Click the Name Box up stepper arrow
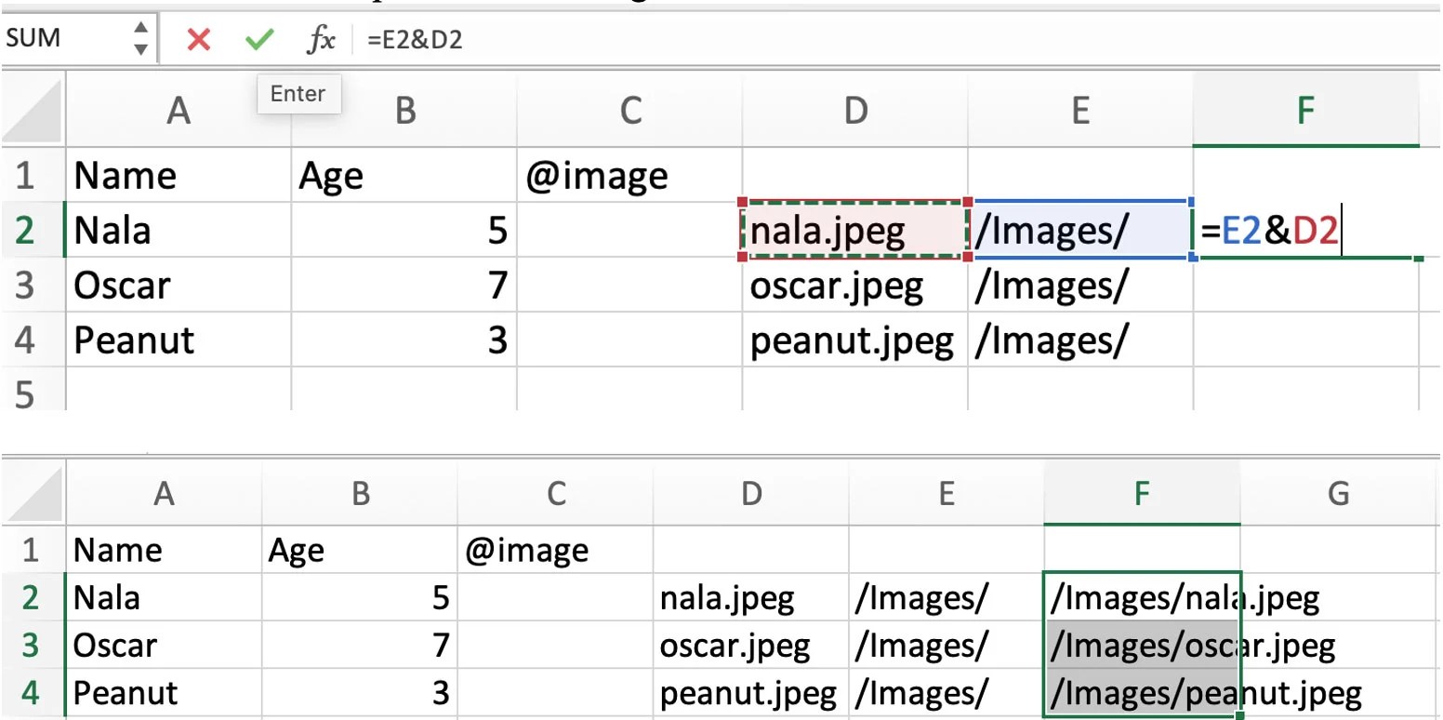 (x=140, y=29)
